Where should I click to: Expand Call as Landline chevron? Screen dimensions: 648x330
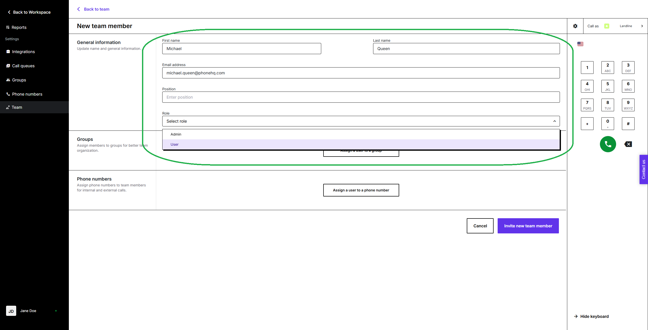point(642,26)
